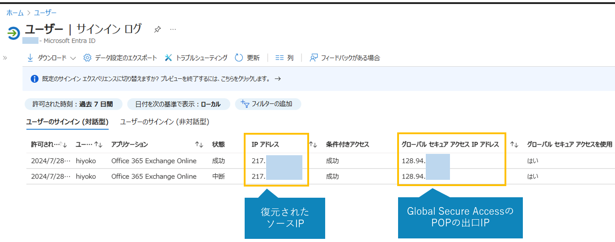Open the ユーザー breadcrumb link

[x=46, y=13]
